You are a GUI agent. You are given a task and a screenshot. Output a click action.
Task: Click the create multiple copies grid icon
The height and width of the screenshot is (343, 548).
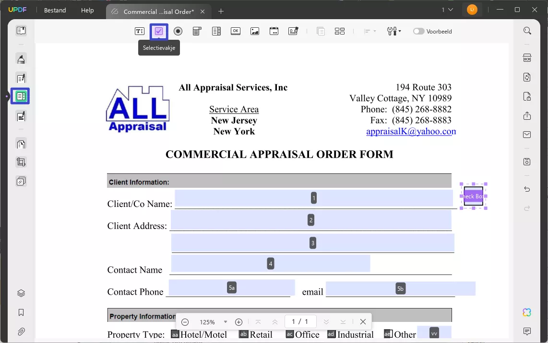coord(340,32)
